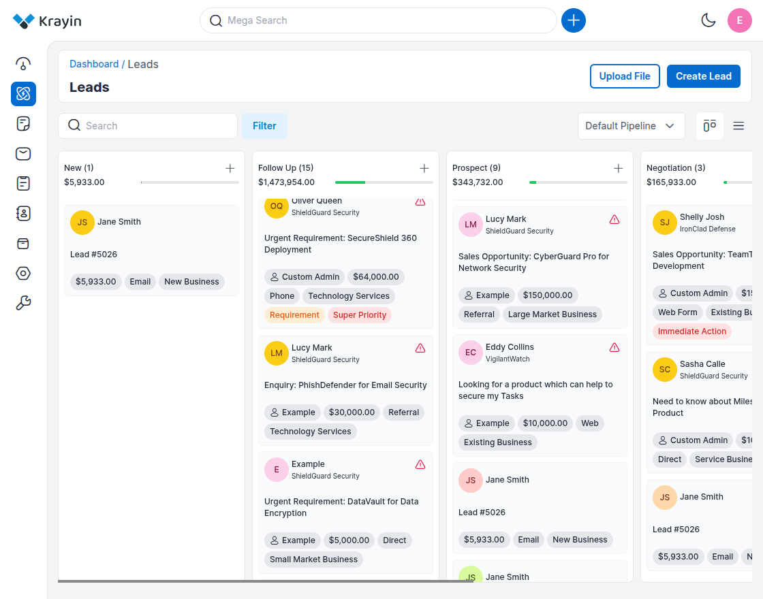Screen dimensions: 763x599
Task: Select the Leads icon in the sidebar
Action: 23,94
